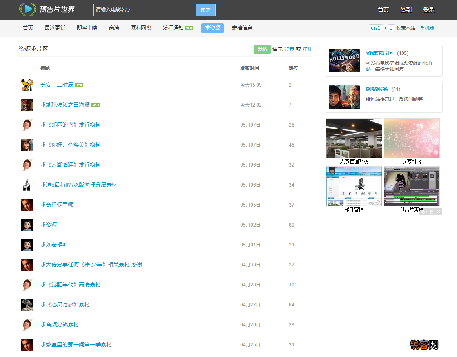Click the 邮件营销 ad image
This screenshot has width=457, height=357.
[354, 186]
